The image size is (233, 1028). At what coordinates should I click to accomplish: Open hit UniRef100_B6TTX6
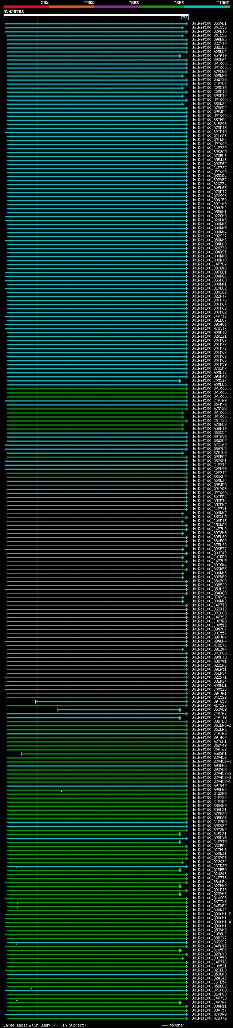point(209,902)
